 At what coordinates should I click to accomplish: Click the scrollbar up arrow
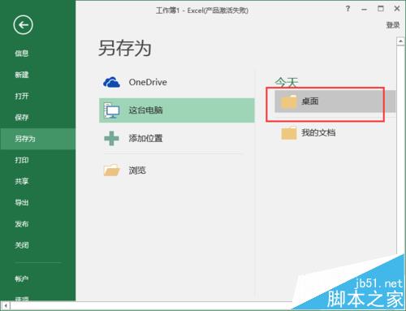[400, 41]
